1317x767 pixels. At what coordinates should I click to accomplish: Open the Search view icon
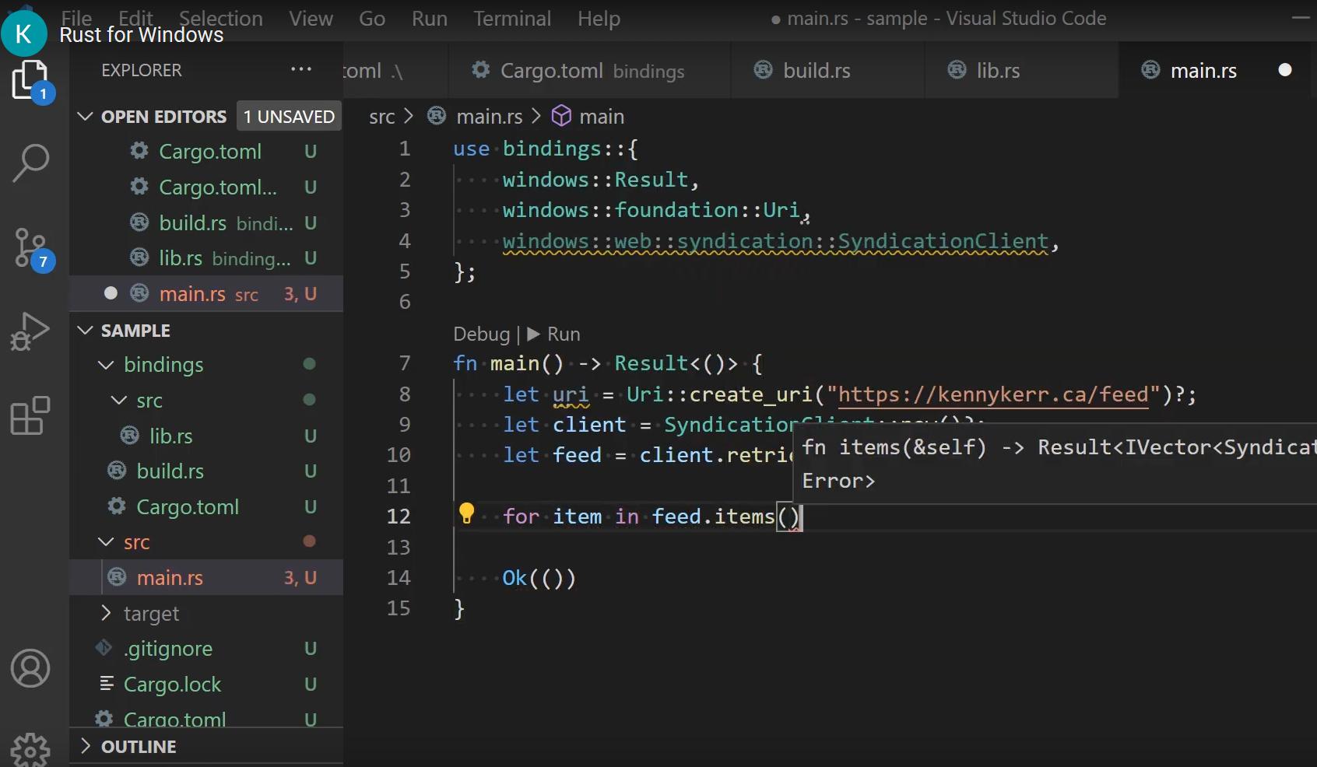click(x=31, y=163)
